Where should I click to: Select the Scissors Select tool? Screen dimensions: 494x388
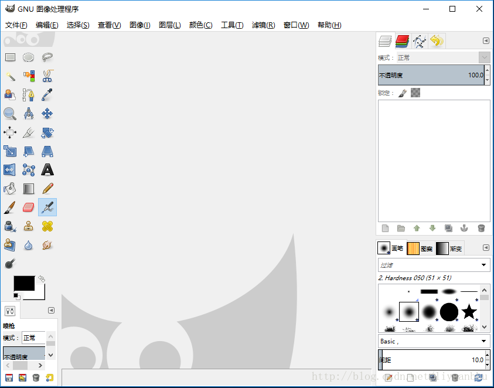(x=47, y=76)
